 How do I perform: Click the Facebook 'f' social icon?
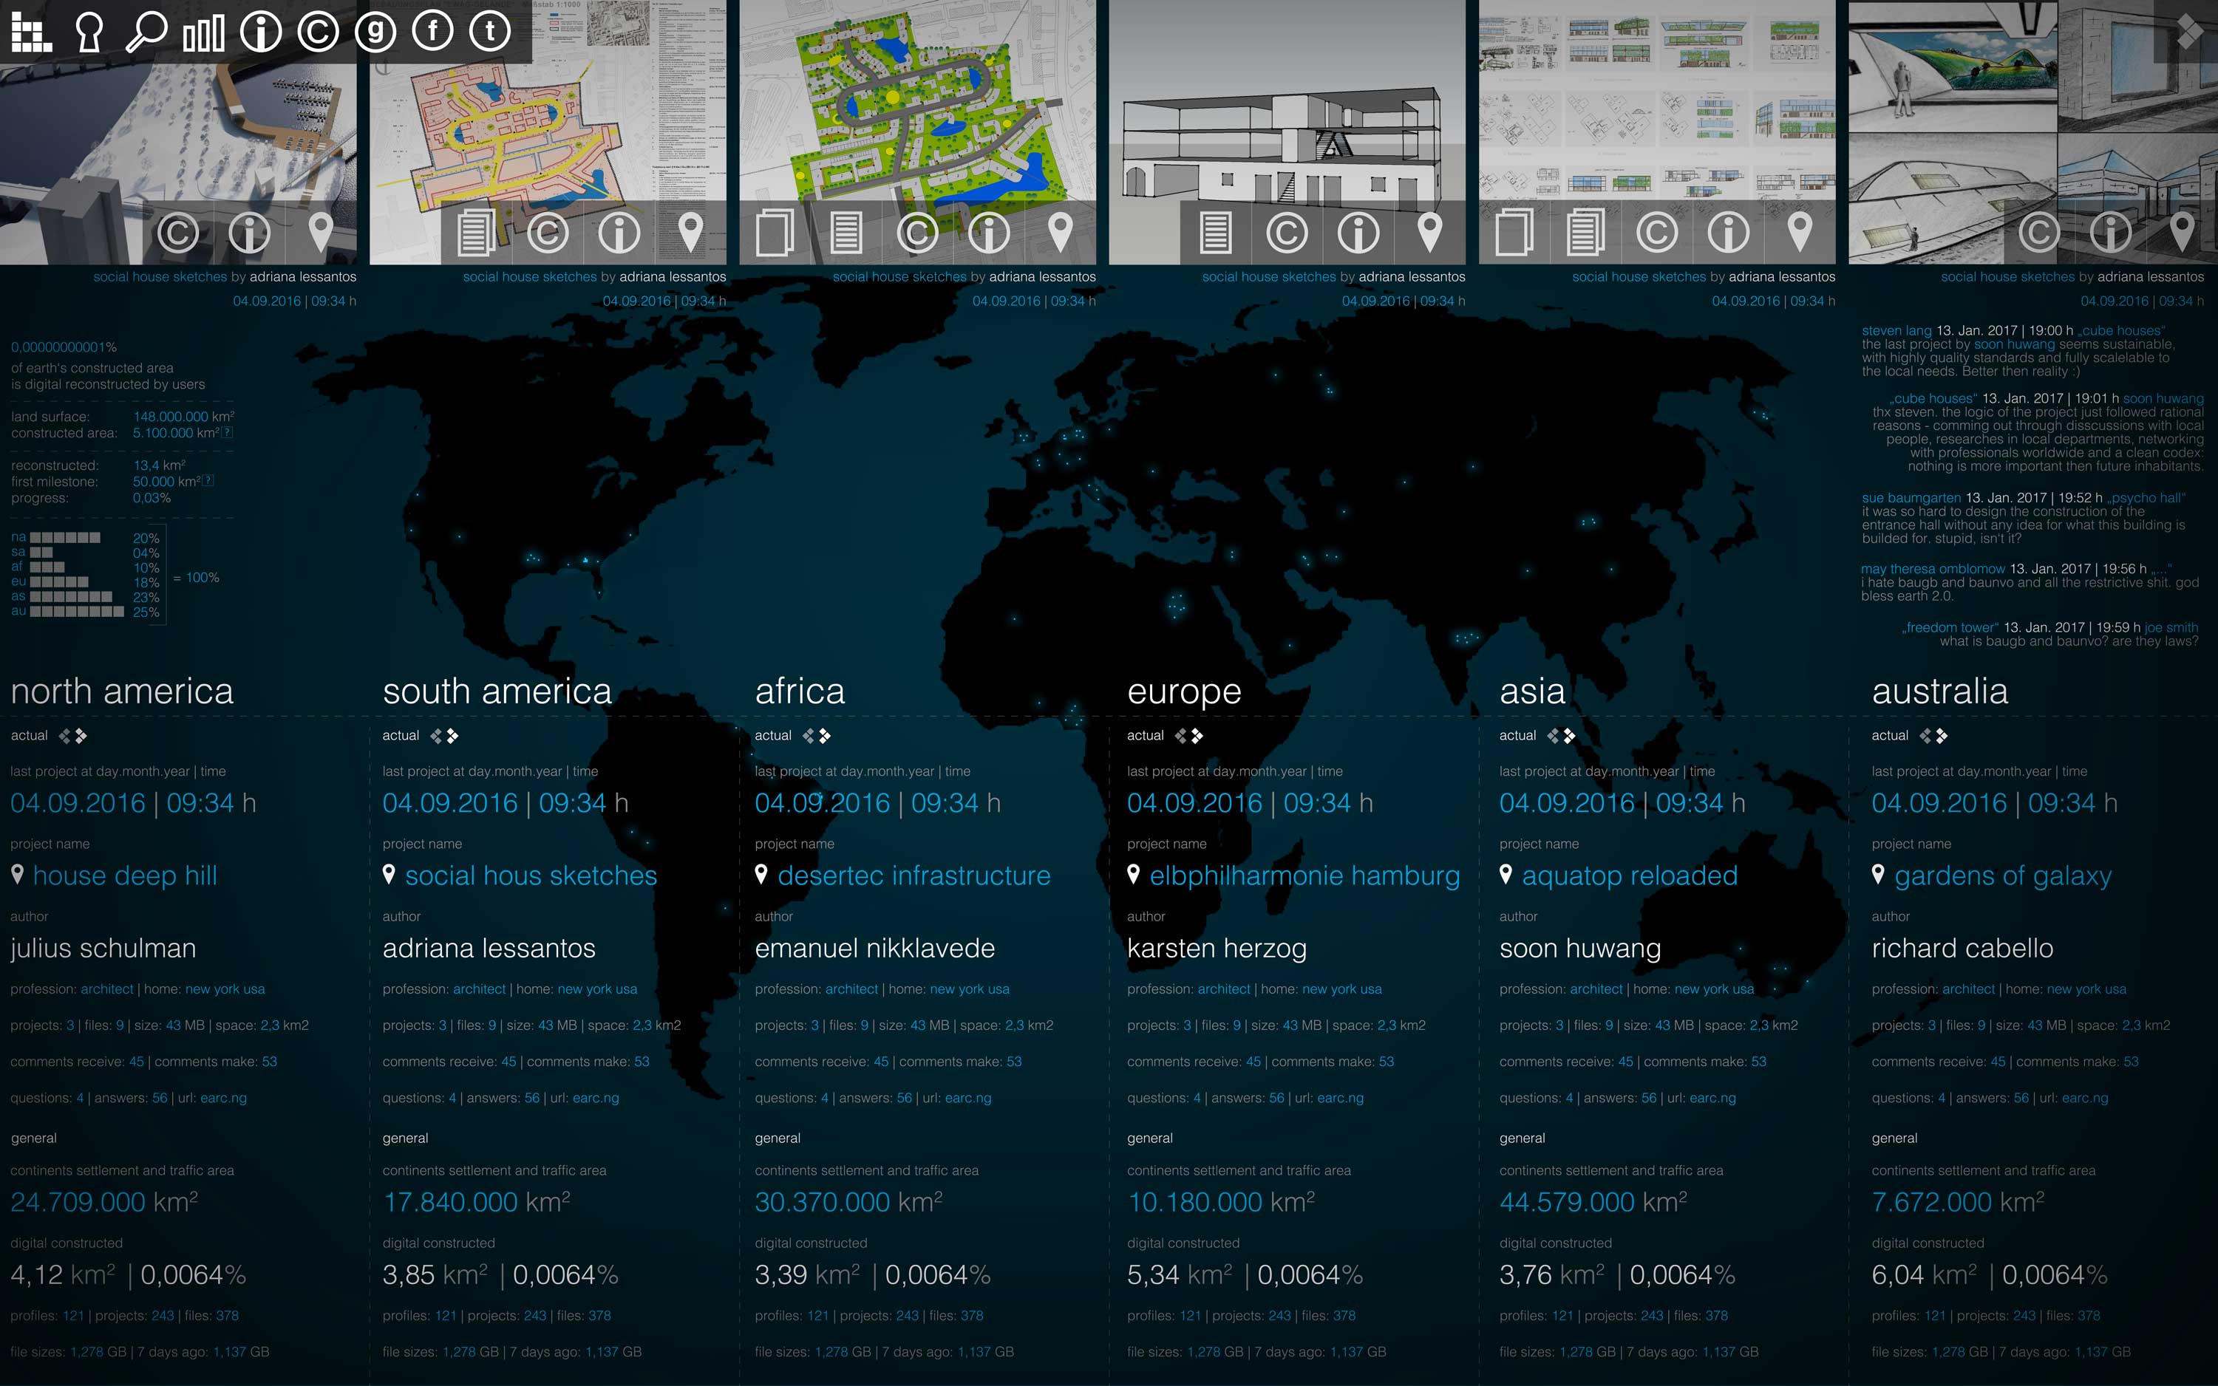click(x=433, y=31)
